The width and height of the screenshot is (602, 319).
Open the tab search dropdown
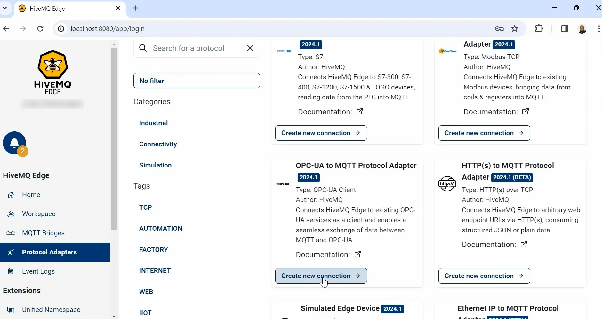[5, 8]
